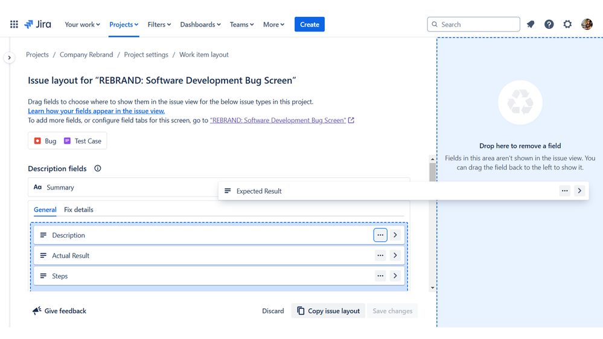Open the Filters dropdown menu

click(159, 25)
